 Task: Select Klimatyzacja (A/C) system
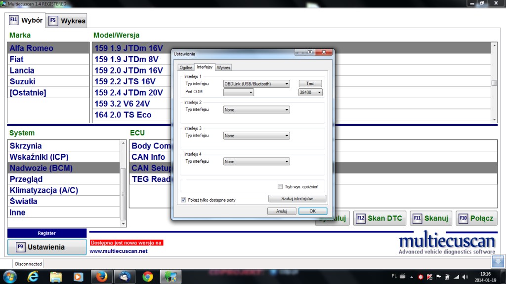[64, 190]
